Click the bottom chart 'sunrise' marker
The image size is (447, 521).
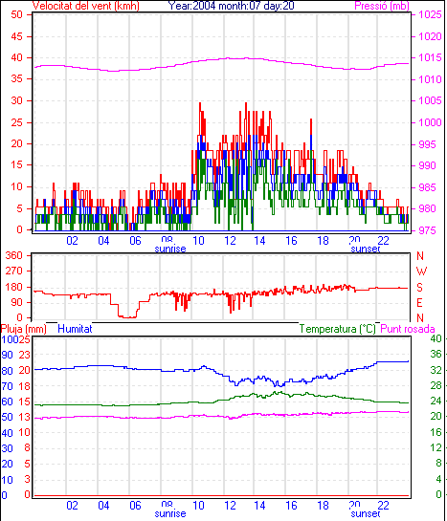[170, 513]
